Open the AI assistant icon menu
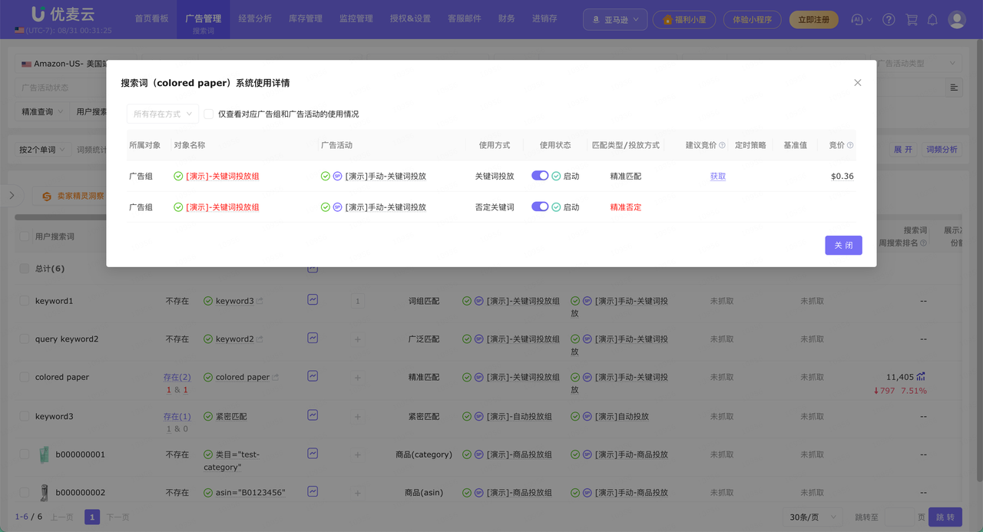Viewport: 983px width, 532px height. pos(862,19)
